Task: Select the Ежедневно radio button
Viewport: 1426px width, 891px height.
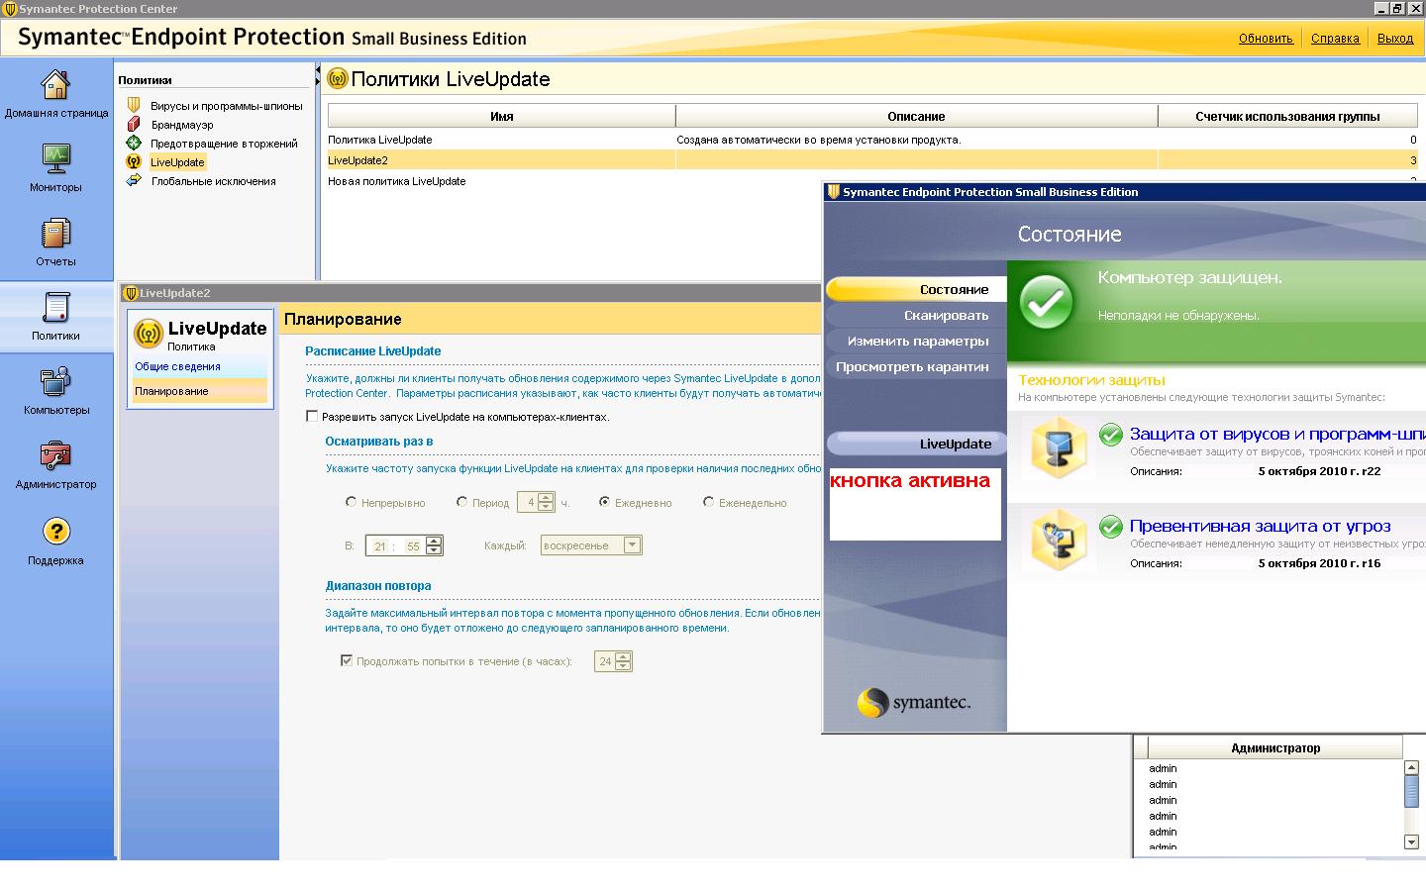Action: [604, 502]
